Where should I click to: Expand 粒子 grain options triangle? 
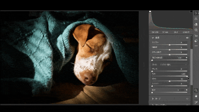click(x=186, y=90)
